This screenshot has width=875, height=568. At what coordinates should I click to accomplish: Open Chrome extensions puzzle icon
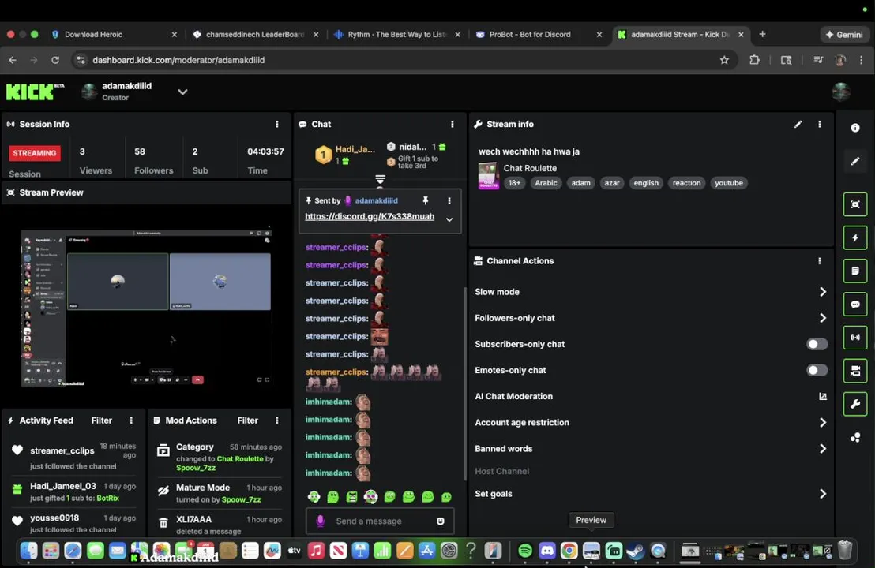click(754, 60)
